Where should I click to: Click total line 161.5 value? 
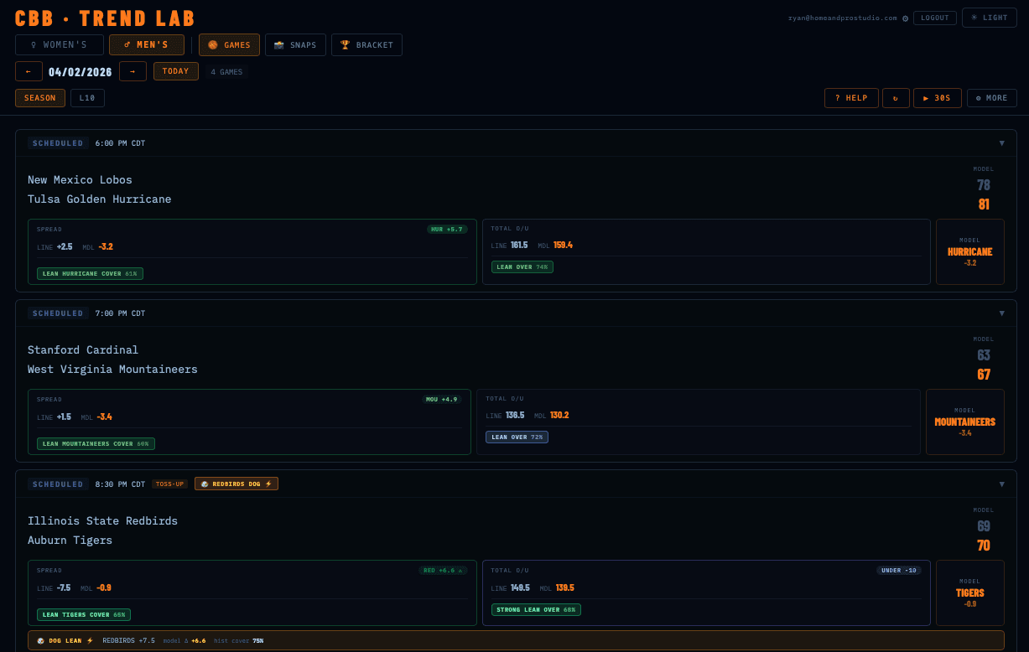(519, 245)
